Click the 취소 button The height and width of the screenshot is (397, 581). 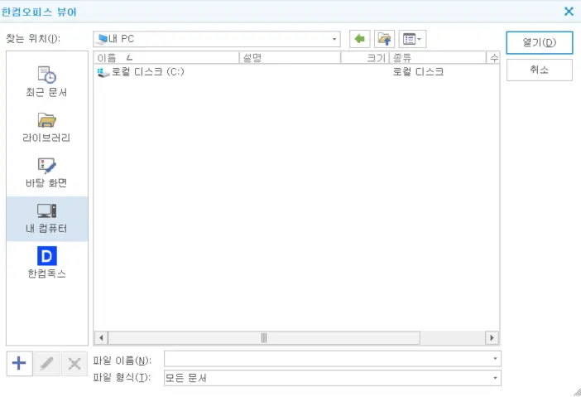pos(540,70)
